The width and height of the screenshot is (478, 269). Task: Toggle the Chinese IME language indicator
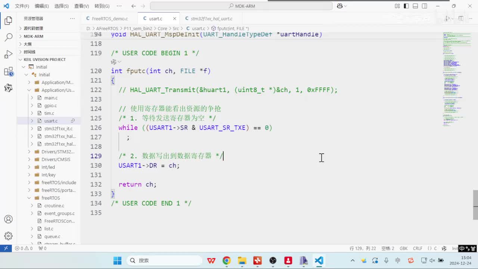398,260
